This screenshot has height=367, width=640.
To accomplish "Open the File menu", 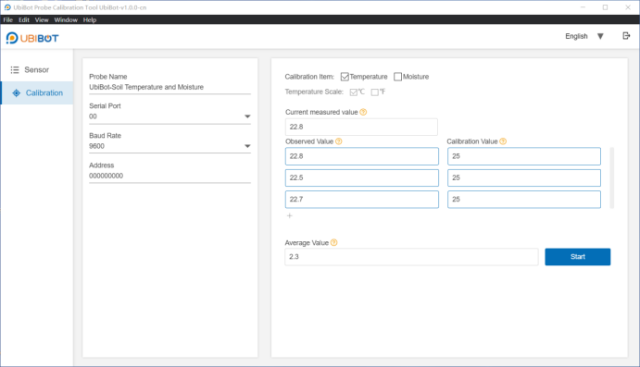I will pyautogui.click(x=7, y=20).
